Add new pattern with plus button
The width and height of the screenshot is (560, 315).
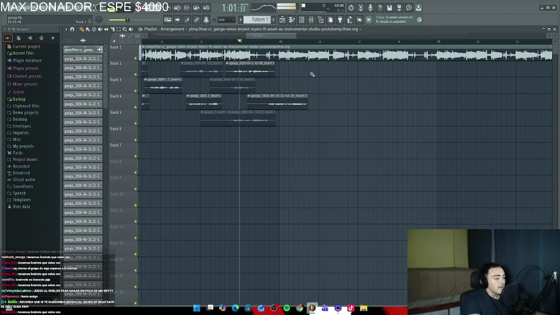[273, 20]
